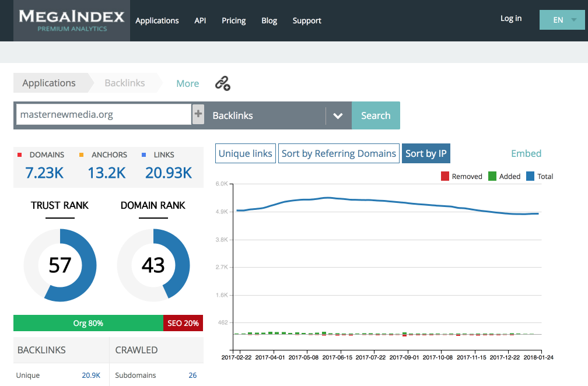588x386 pixels.
Task: Click the Domain Rank 43 donut chart
Action: click(153, 265)
